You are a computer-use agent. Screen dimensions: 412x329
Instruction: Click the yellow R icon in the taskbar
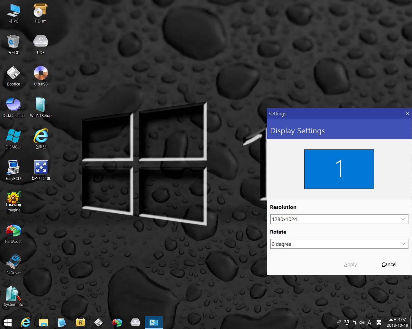[80, 322]
